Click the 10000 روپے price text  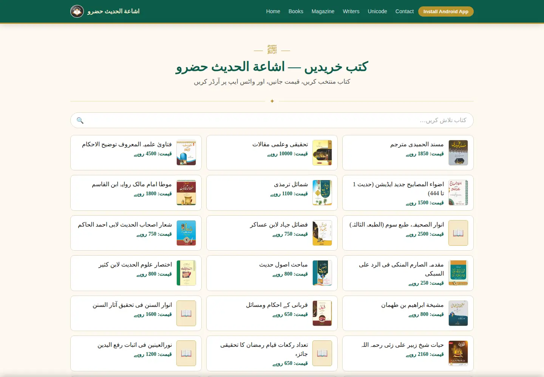287,154
